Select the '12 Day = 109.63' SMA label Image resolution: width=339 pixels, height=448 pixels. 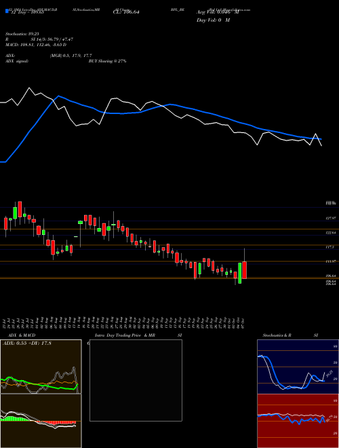point(27,12)
